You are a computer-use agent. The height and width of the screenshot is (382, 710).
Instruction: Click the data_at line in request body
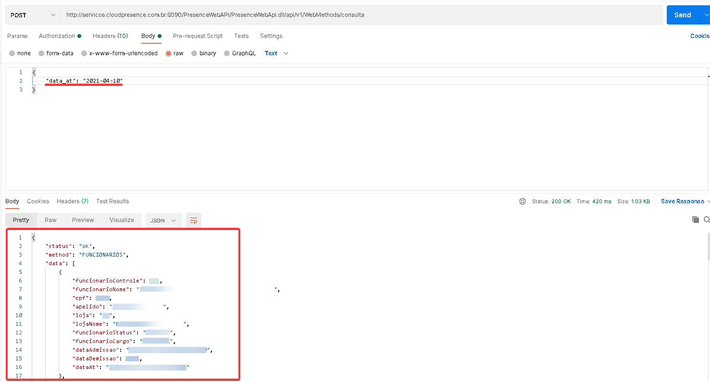click(84, 81)
